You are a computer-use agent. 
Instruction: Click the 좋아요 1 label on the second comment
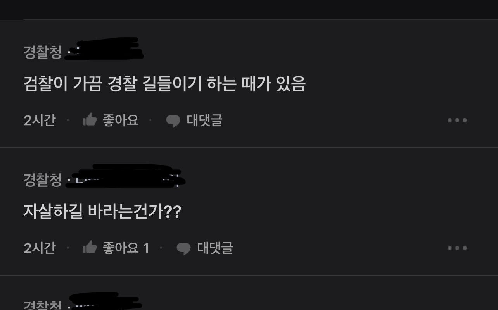coord(126,248)
